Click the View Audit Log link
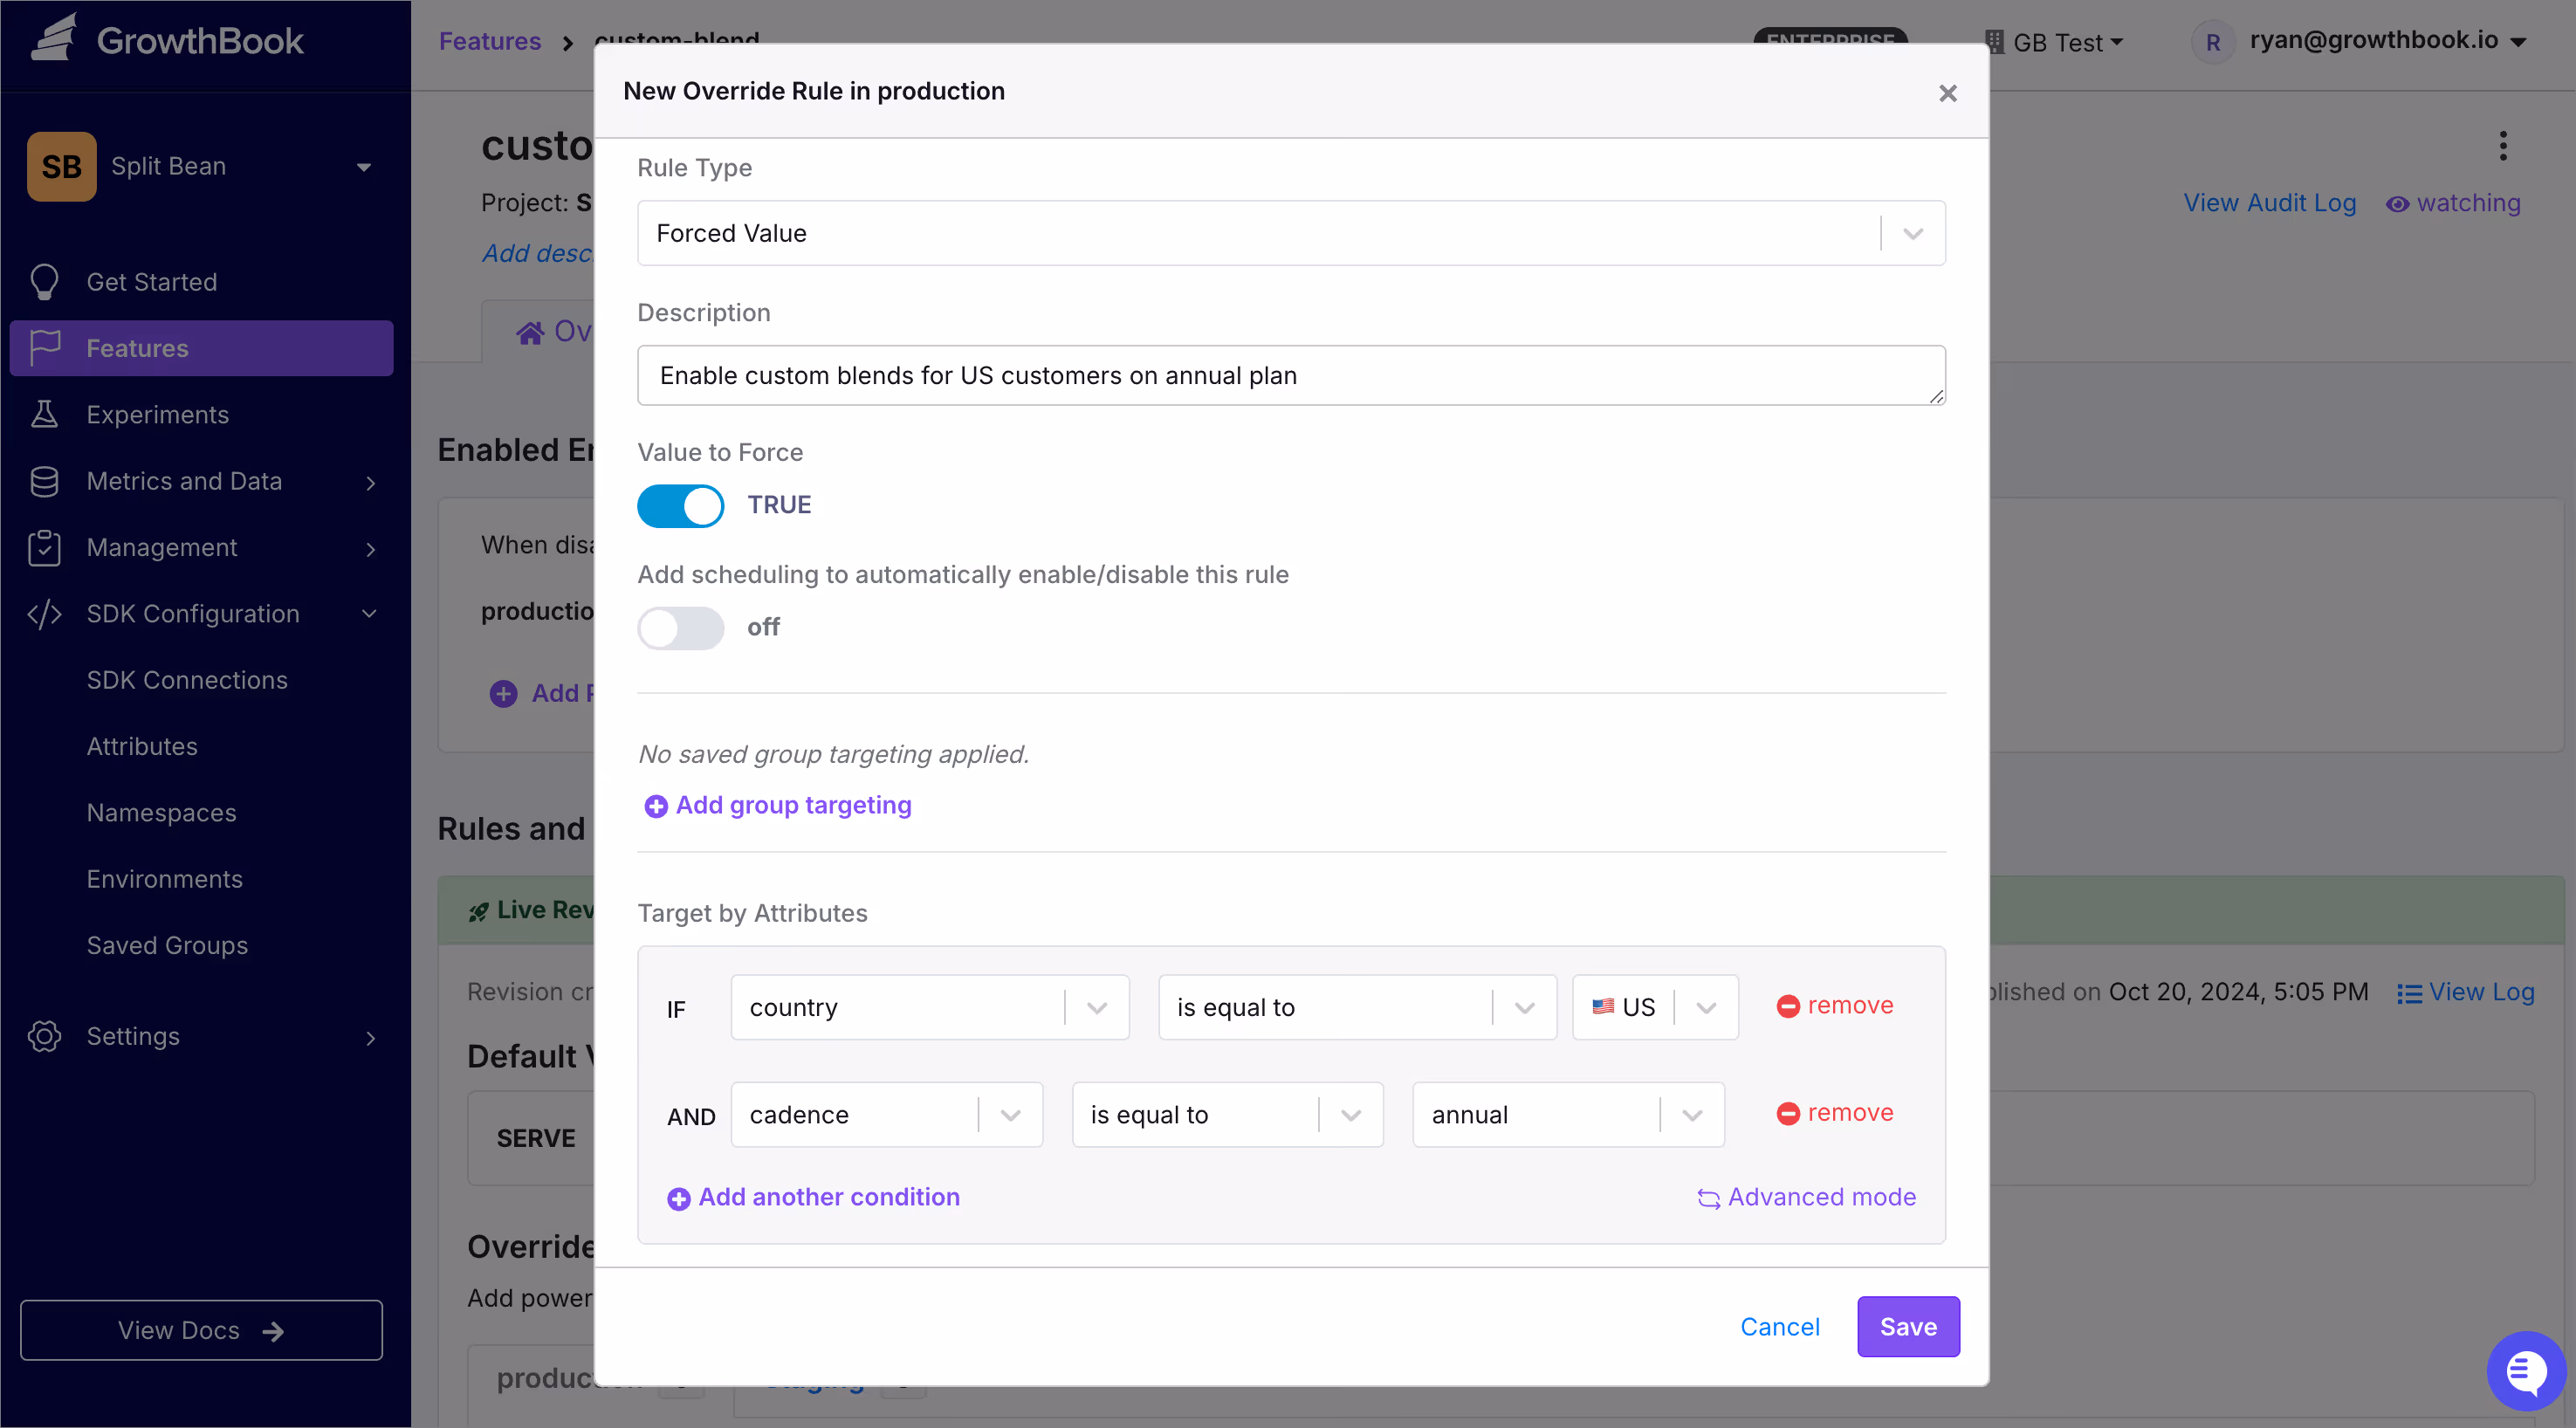The height and width of the screenshot is (1428, 2576). (x=2270, y=203)
